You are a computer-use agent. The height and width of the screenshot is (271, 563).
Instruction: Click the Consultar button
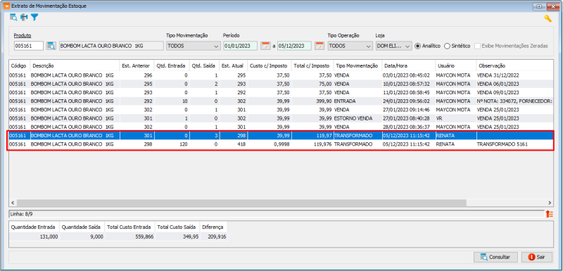click(496, 257)
